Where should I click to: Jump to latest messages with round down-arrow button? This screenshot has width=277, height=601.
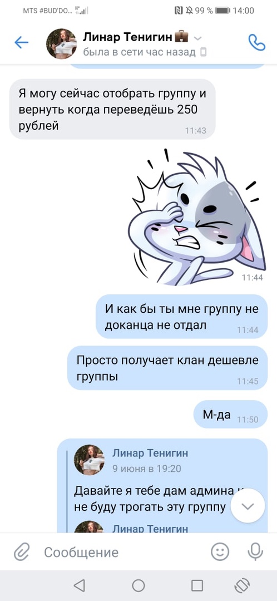point(248,506)
